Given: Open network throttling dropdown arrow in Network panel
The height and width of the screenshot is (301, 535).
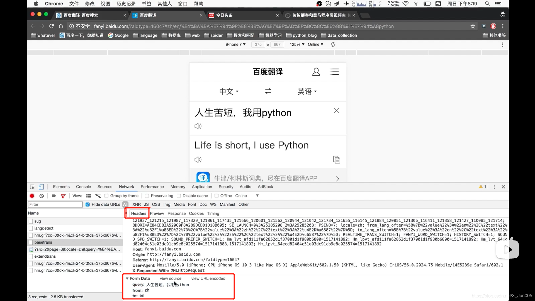Looking at the screenshot, I should coord(257,196).
